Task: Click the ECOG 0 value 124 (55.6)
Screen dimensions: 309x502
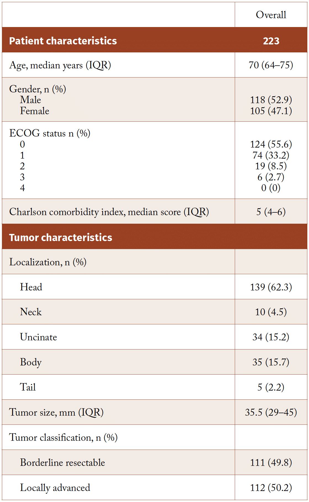Action: click(x=271, y=144)
